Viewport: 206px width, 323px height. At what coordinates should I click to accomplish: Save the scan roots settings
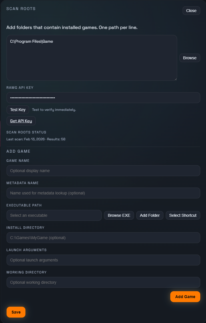click(x=16, y=312)
